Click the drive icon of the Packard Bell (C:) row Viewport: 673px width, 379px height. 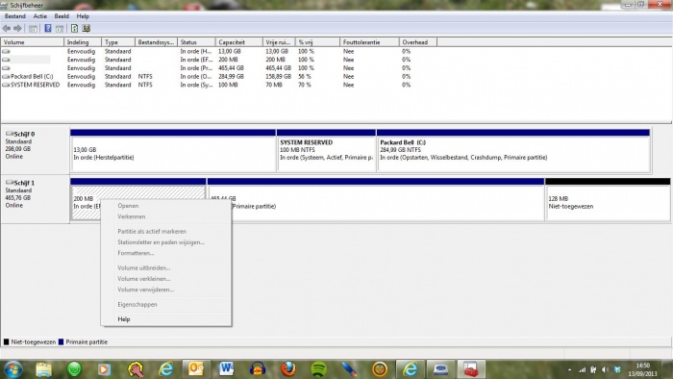point(6,76)
